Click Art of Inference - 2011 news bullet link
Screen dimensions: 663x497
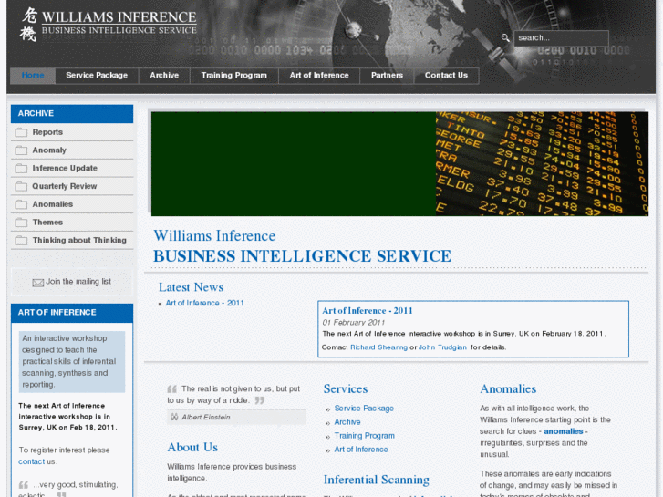point(204,303)
